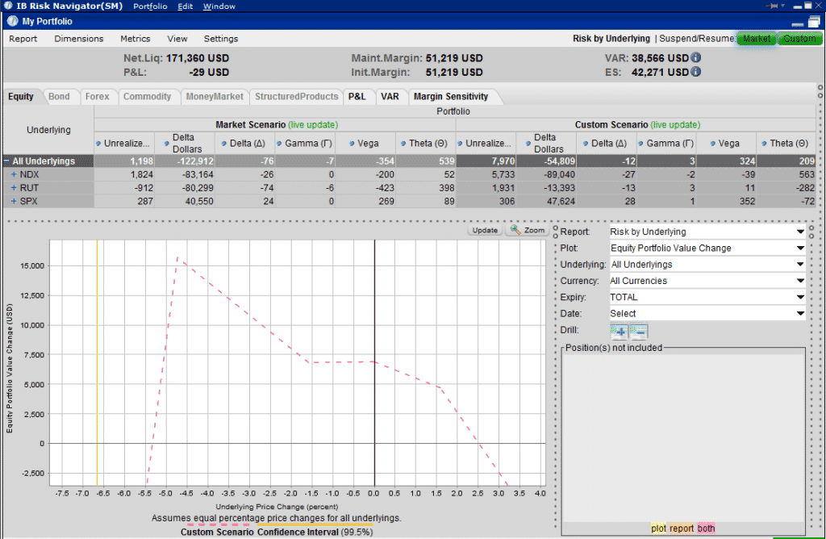Open the Currency dropdown
826x539 pixels.
tap(707, 281)
